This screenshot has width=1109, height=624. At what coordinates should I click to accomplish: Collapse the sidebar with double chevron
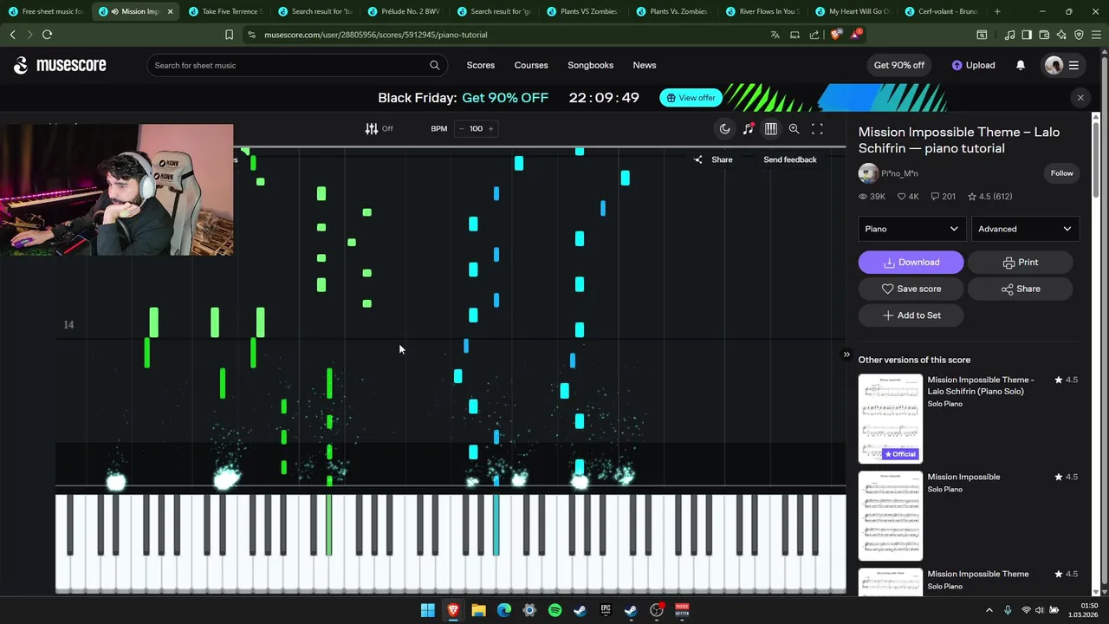tap(846, 354)
